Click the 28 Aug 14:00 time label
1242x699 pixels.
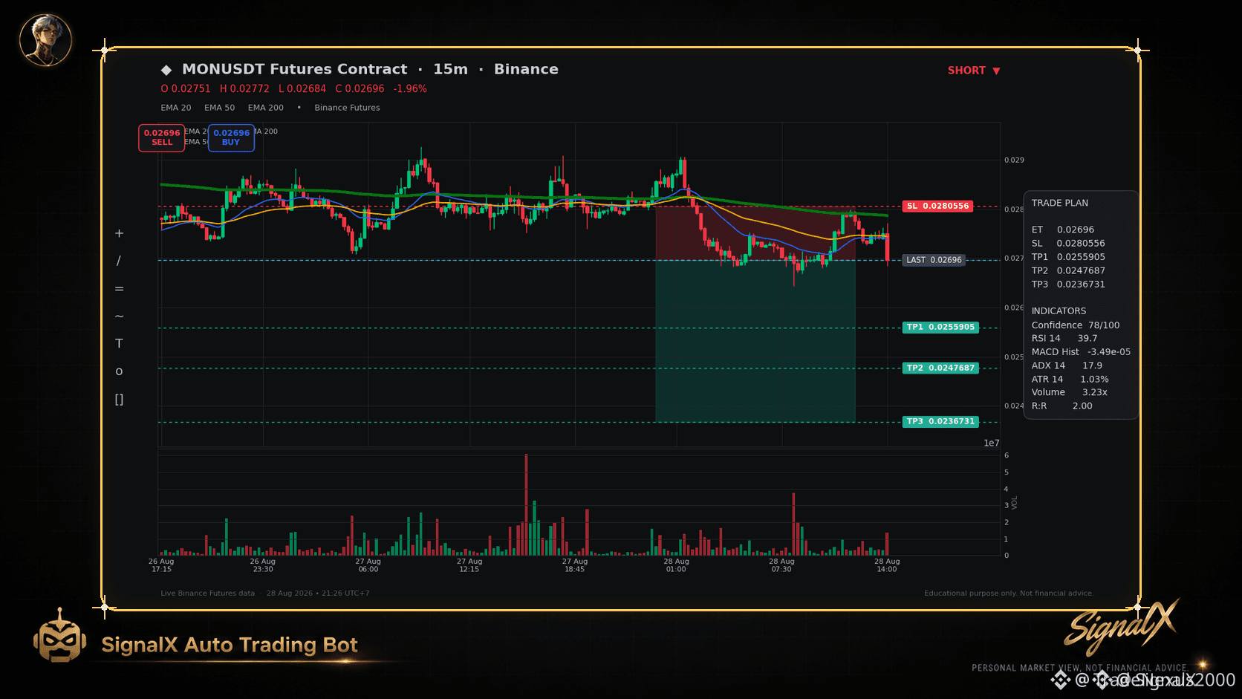coord(887,565)
